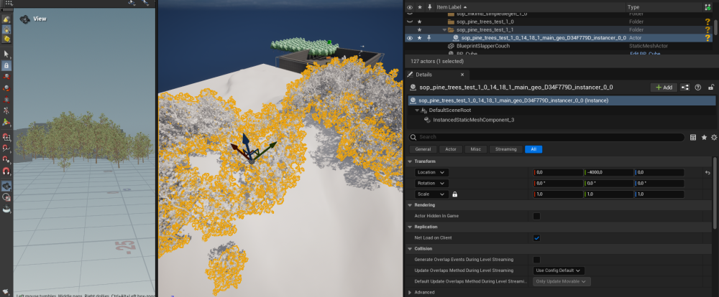Toggle the Details panel lock icon

[x=711, y=88]
